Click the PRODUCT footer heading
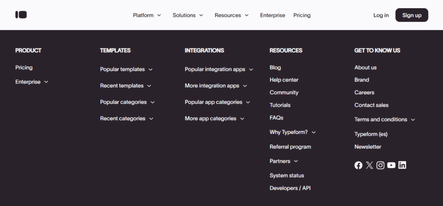This screenshot has width=443, height=206. coord(28,51)
